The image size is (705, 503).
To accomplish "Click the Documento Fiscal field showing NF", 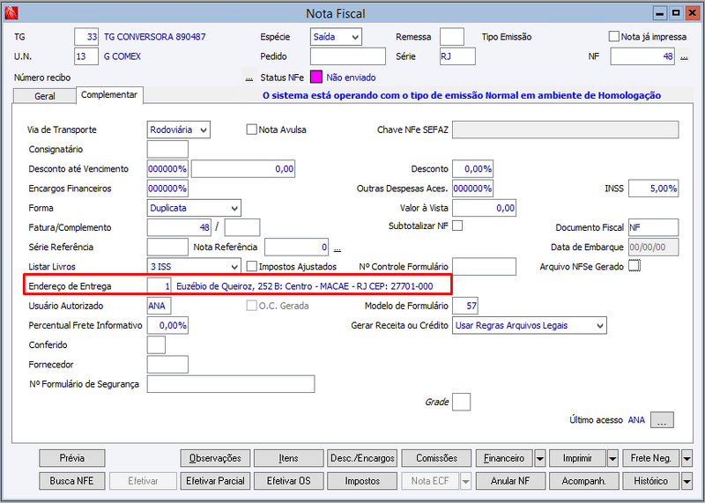I will pyautogui.click(x=654, y=227).
